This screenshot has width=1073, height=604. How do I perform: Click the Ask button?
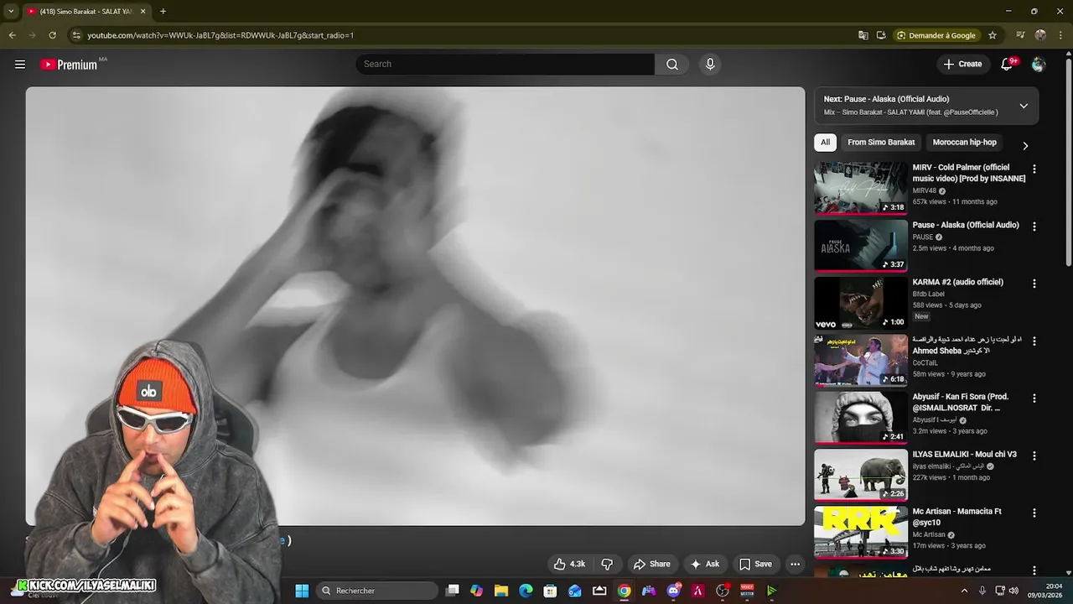[704, 564]
